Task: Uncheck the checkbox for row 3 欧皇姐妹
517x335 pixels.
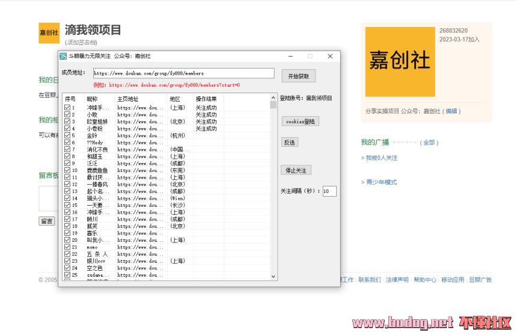Action: [67, 121]
